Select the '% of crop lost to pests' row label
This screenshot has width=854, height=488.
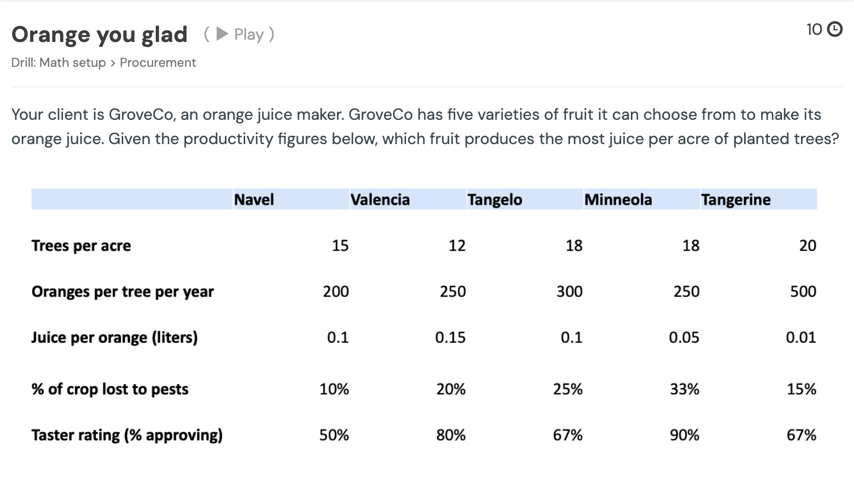click(109, 389)
